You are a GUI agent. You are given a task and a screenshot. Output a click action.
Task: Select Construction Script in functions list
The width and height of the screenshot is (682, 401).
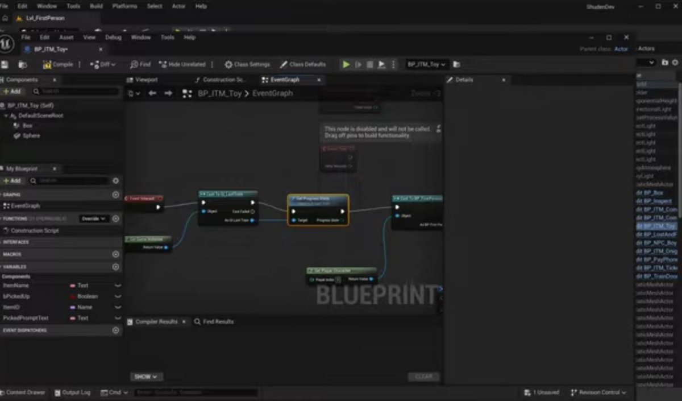pyautogui.click(x=34, y=231)
